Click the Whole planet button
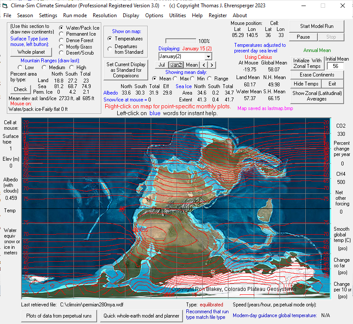 31,52
